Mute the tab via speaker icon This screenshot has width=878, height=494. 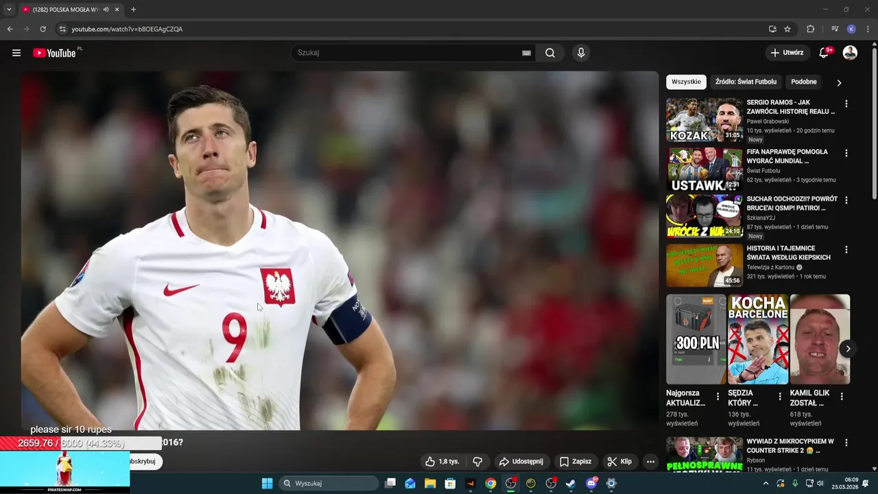(106, 10)
